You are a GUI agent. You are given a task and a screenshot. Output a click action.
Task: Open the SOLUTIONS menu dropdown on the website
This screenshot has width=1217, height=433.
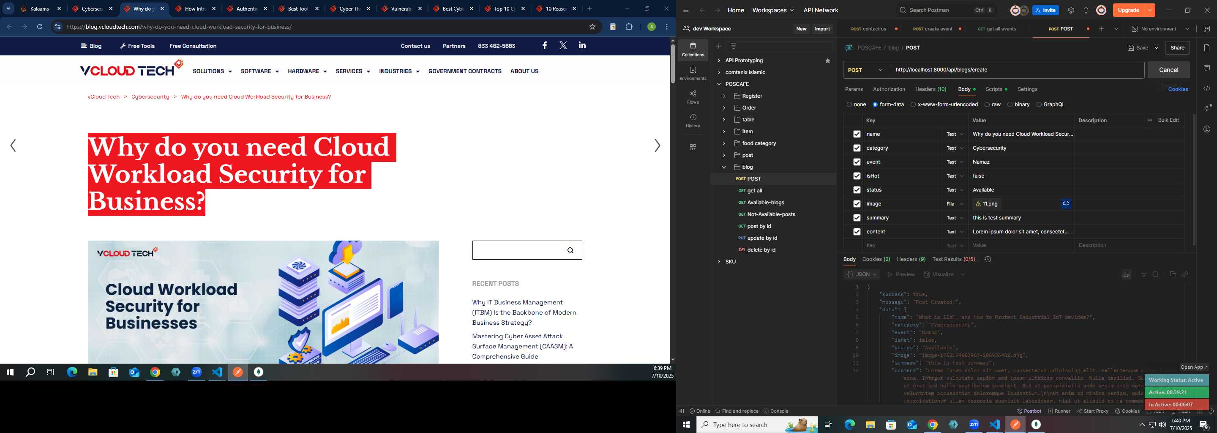coord(212,71)
